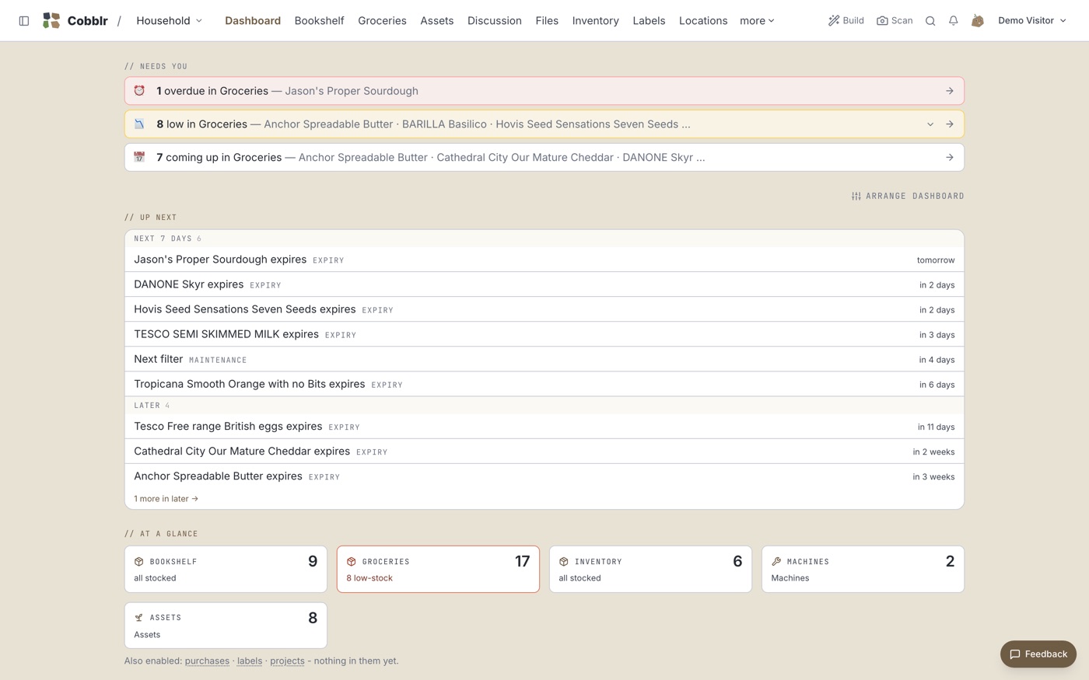Open the Files tab
Image resolution: width=1089 pixels, height=680 pixels.
pyautogui.click(x=547, y=21)
